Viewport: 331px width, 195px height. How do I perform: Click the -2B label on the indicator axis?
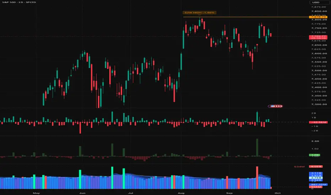315,131
